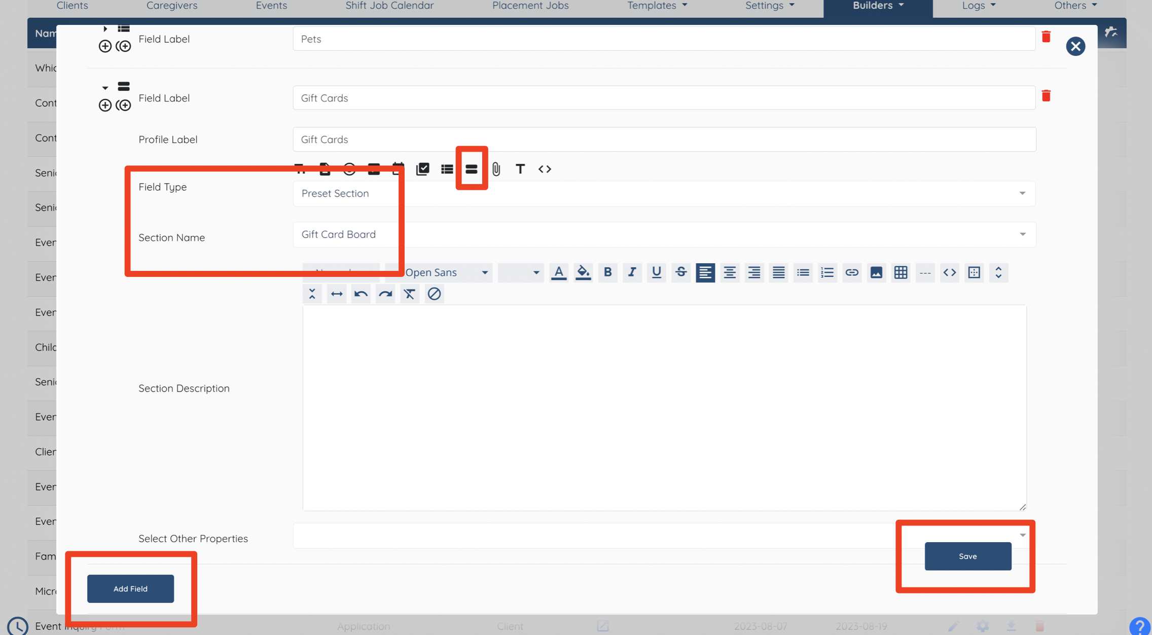Insert a numbered list
Viewport: 1152px width, 635px height.
pos(827,272)
